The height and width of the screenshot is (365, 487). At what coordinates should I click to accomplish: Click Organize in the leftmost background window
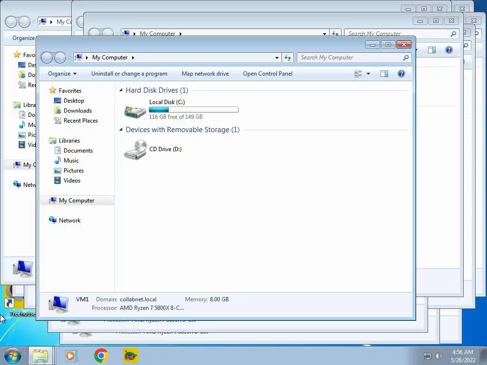(23, 38)
